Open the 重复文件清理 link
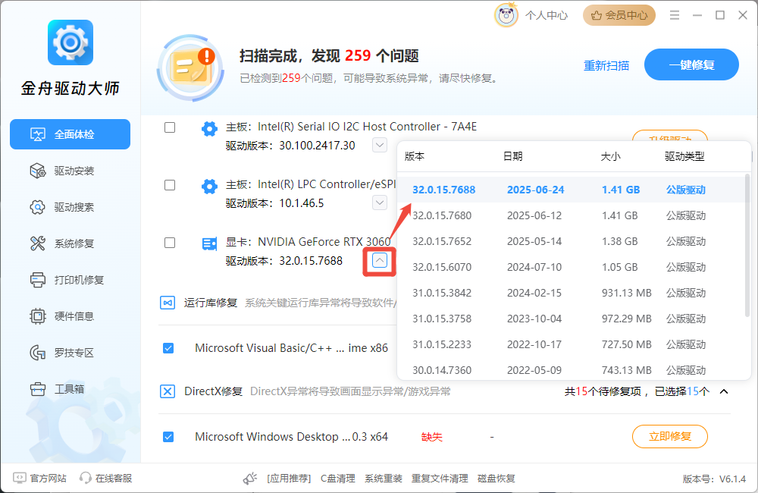The width and height of the screenshot is (758, 493). [440, 479]
